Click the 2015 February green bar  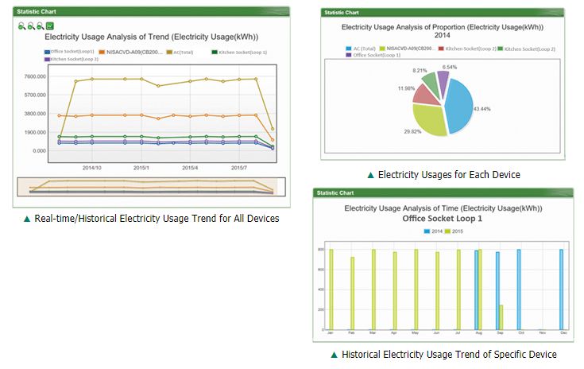pyautogui.click(x=353, y=293)
